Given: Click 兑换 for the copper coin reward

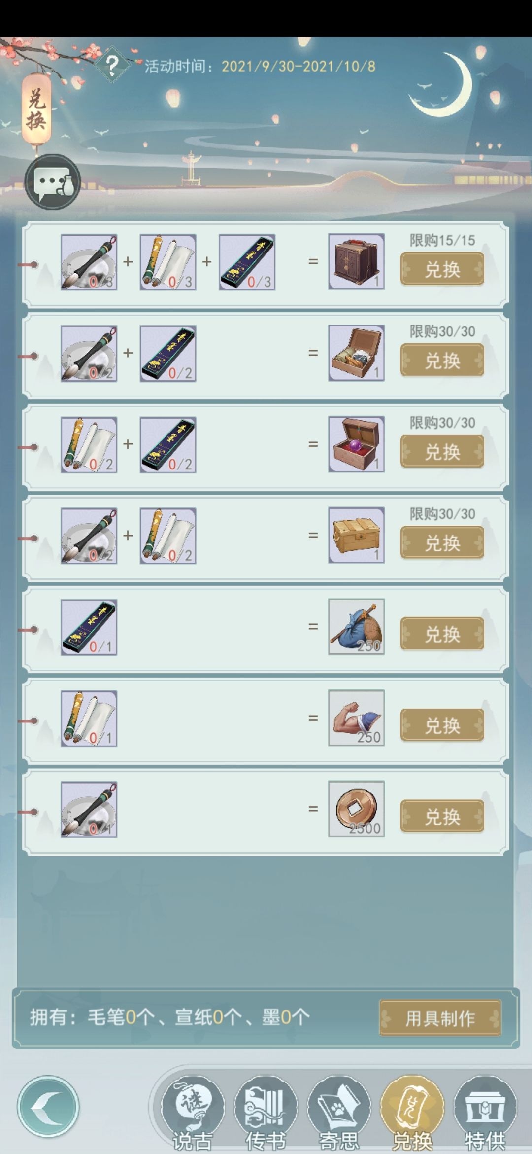Looking at the screenshot, I should [442, 816].
